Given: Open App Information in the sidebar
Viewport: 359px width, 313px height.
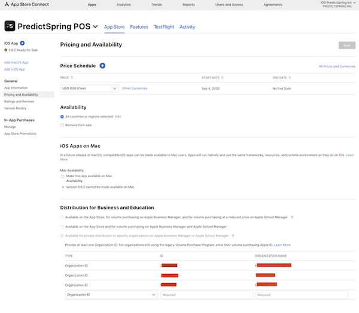Looking at the screenshot, I should [x=16, y=88].
